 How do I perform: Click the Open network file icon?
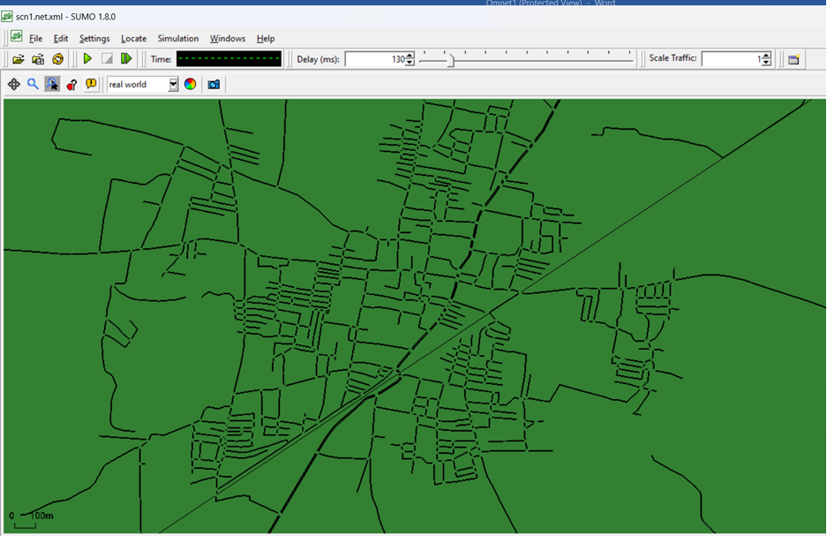pos(38,59)
